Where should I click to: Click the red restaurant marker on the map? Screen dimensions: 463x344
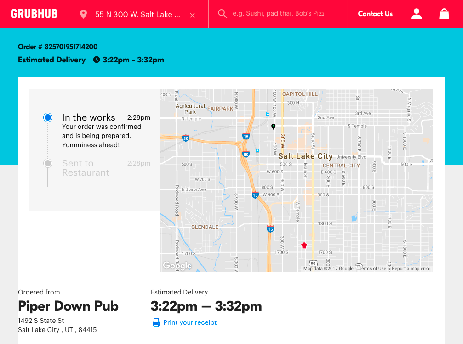[304, 245]
